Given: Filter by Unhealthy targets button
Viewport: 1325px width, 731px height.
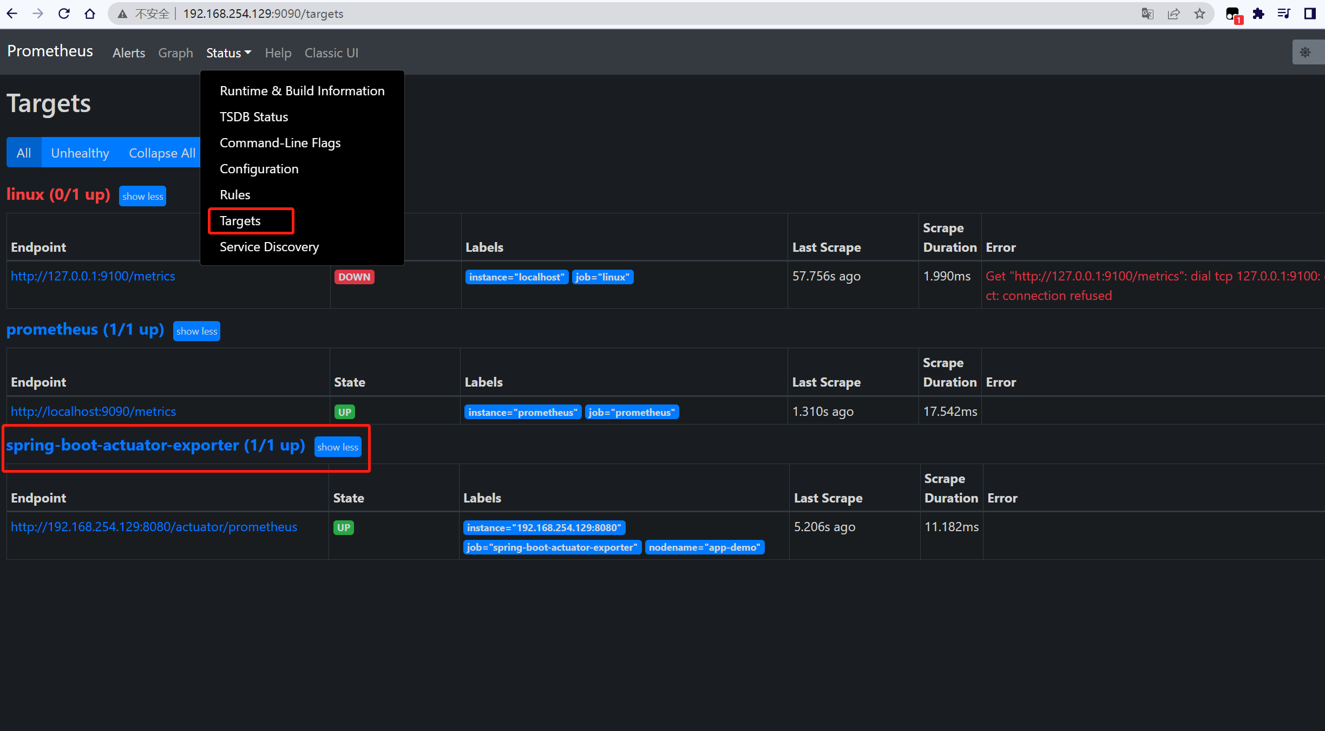Looking at the screenshot, I should click(80, 152).
